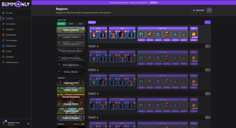This screenshot has width=236, height=128.
Task: Click the 240/240 energy counter
Action: 199,10
